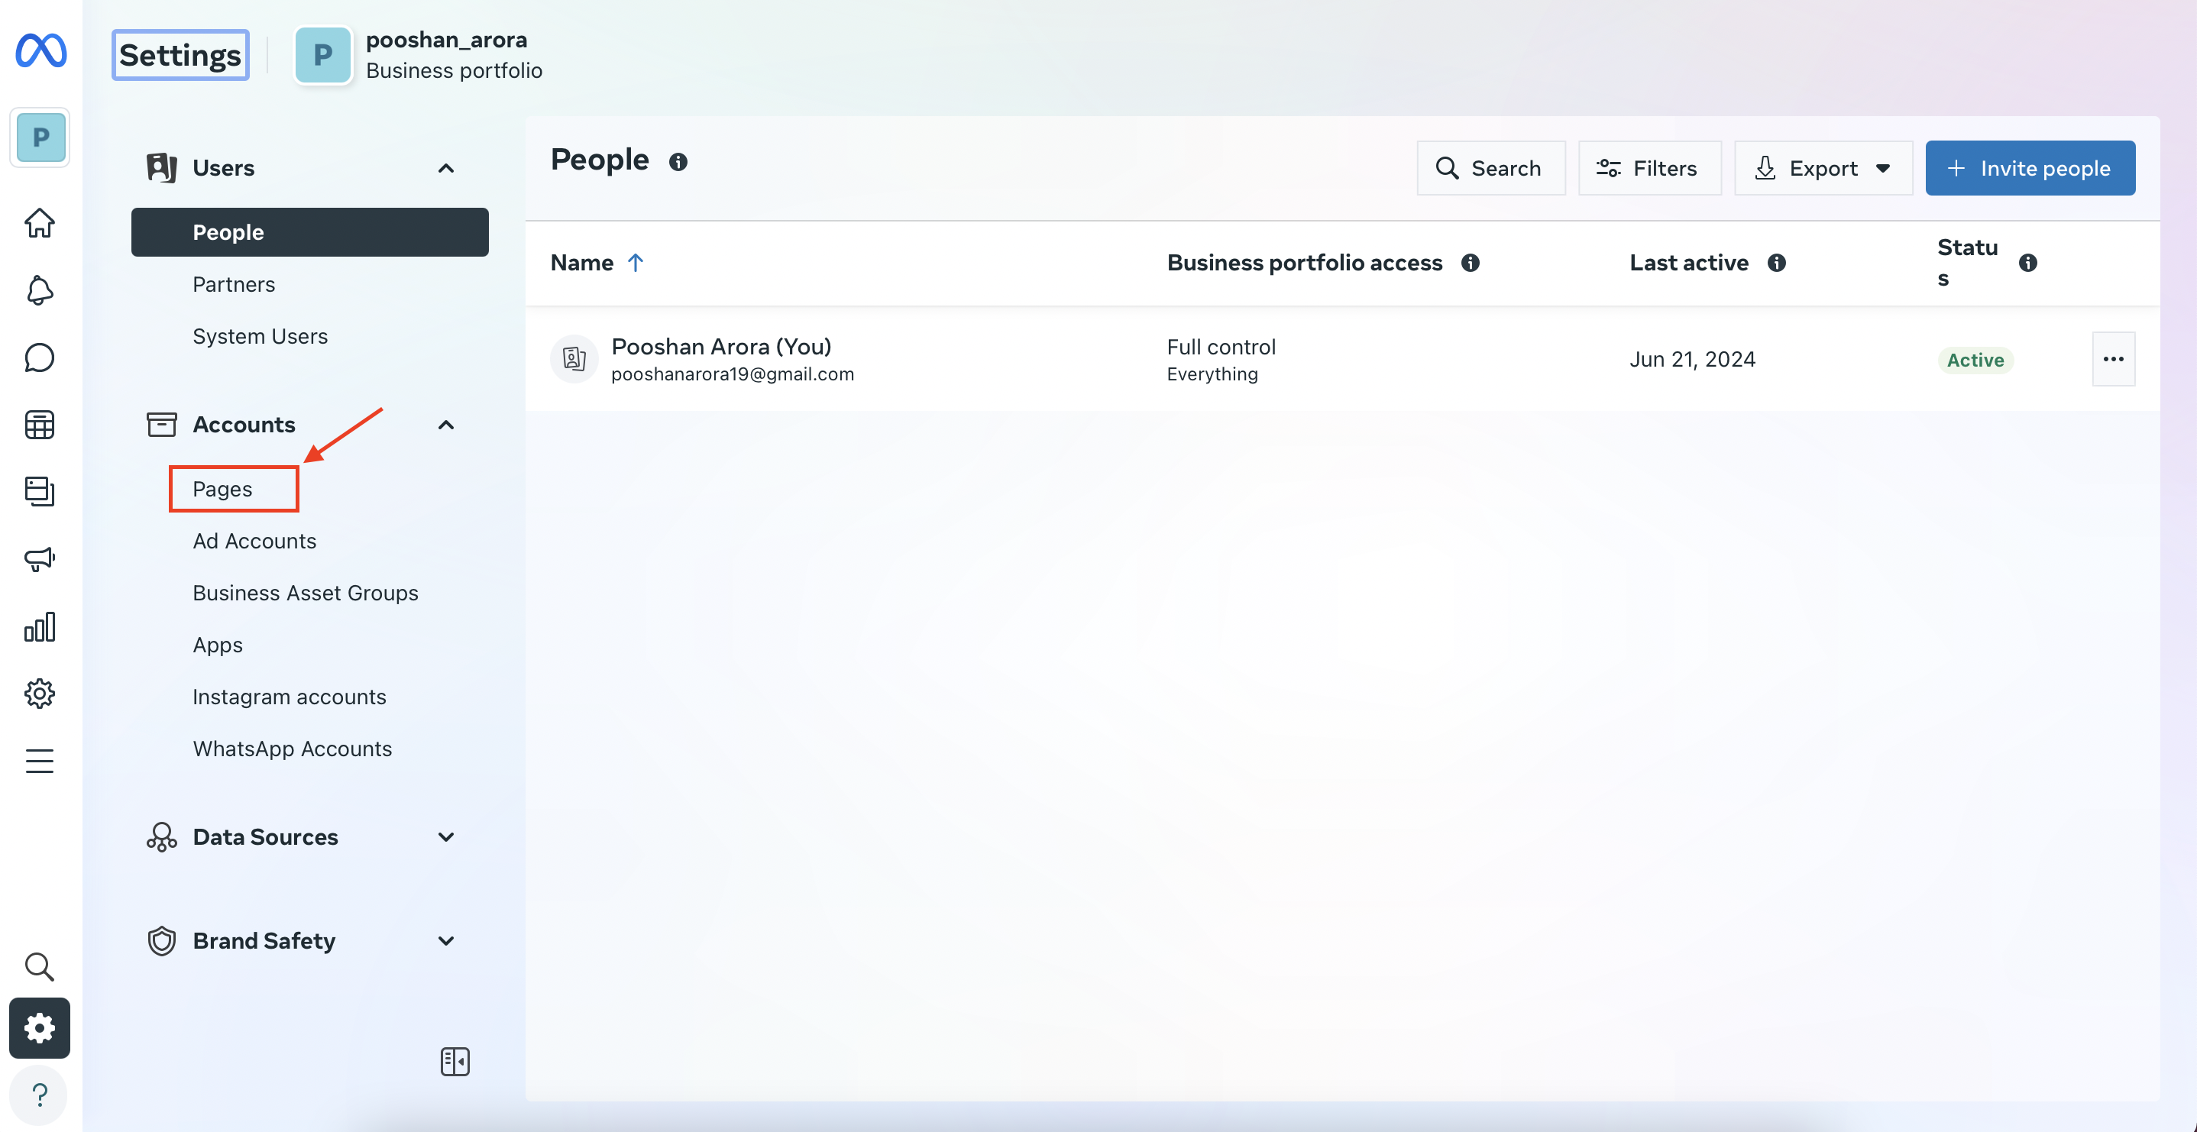Open Apps under Accounts
This screenshot has width=2197, height=1132.
[218, 645]
